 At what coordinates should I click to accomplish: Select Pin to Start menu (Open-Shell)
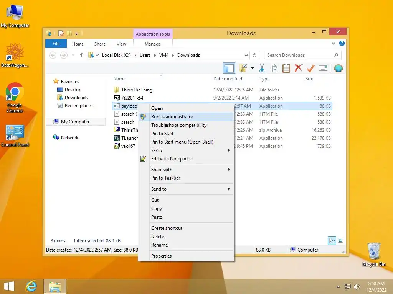[x=186, y=142]
